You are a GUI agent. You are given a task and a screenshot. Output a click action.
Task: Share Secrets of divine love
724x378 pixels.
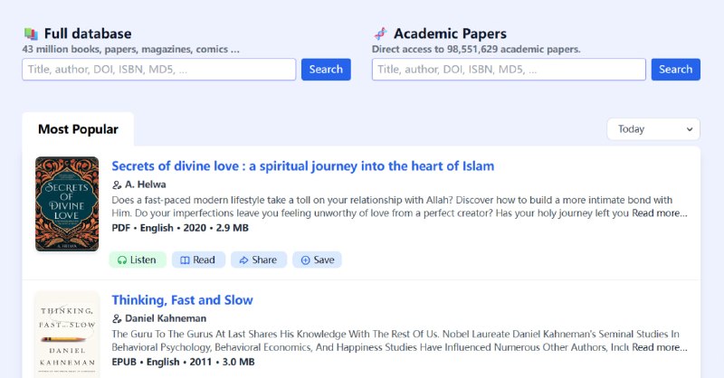tap(259, 260)
